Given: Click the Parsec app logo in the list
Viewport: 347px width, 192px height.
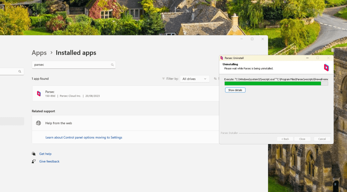Looking at the screenshot, I should click(x=39, y=93).
